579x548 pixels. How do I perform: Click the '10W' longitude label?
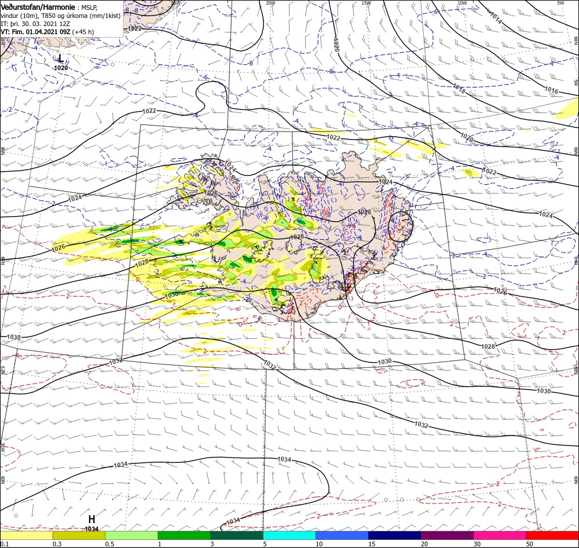[x=462, y=3]
